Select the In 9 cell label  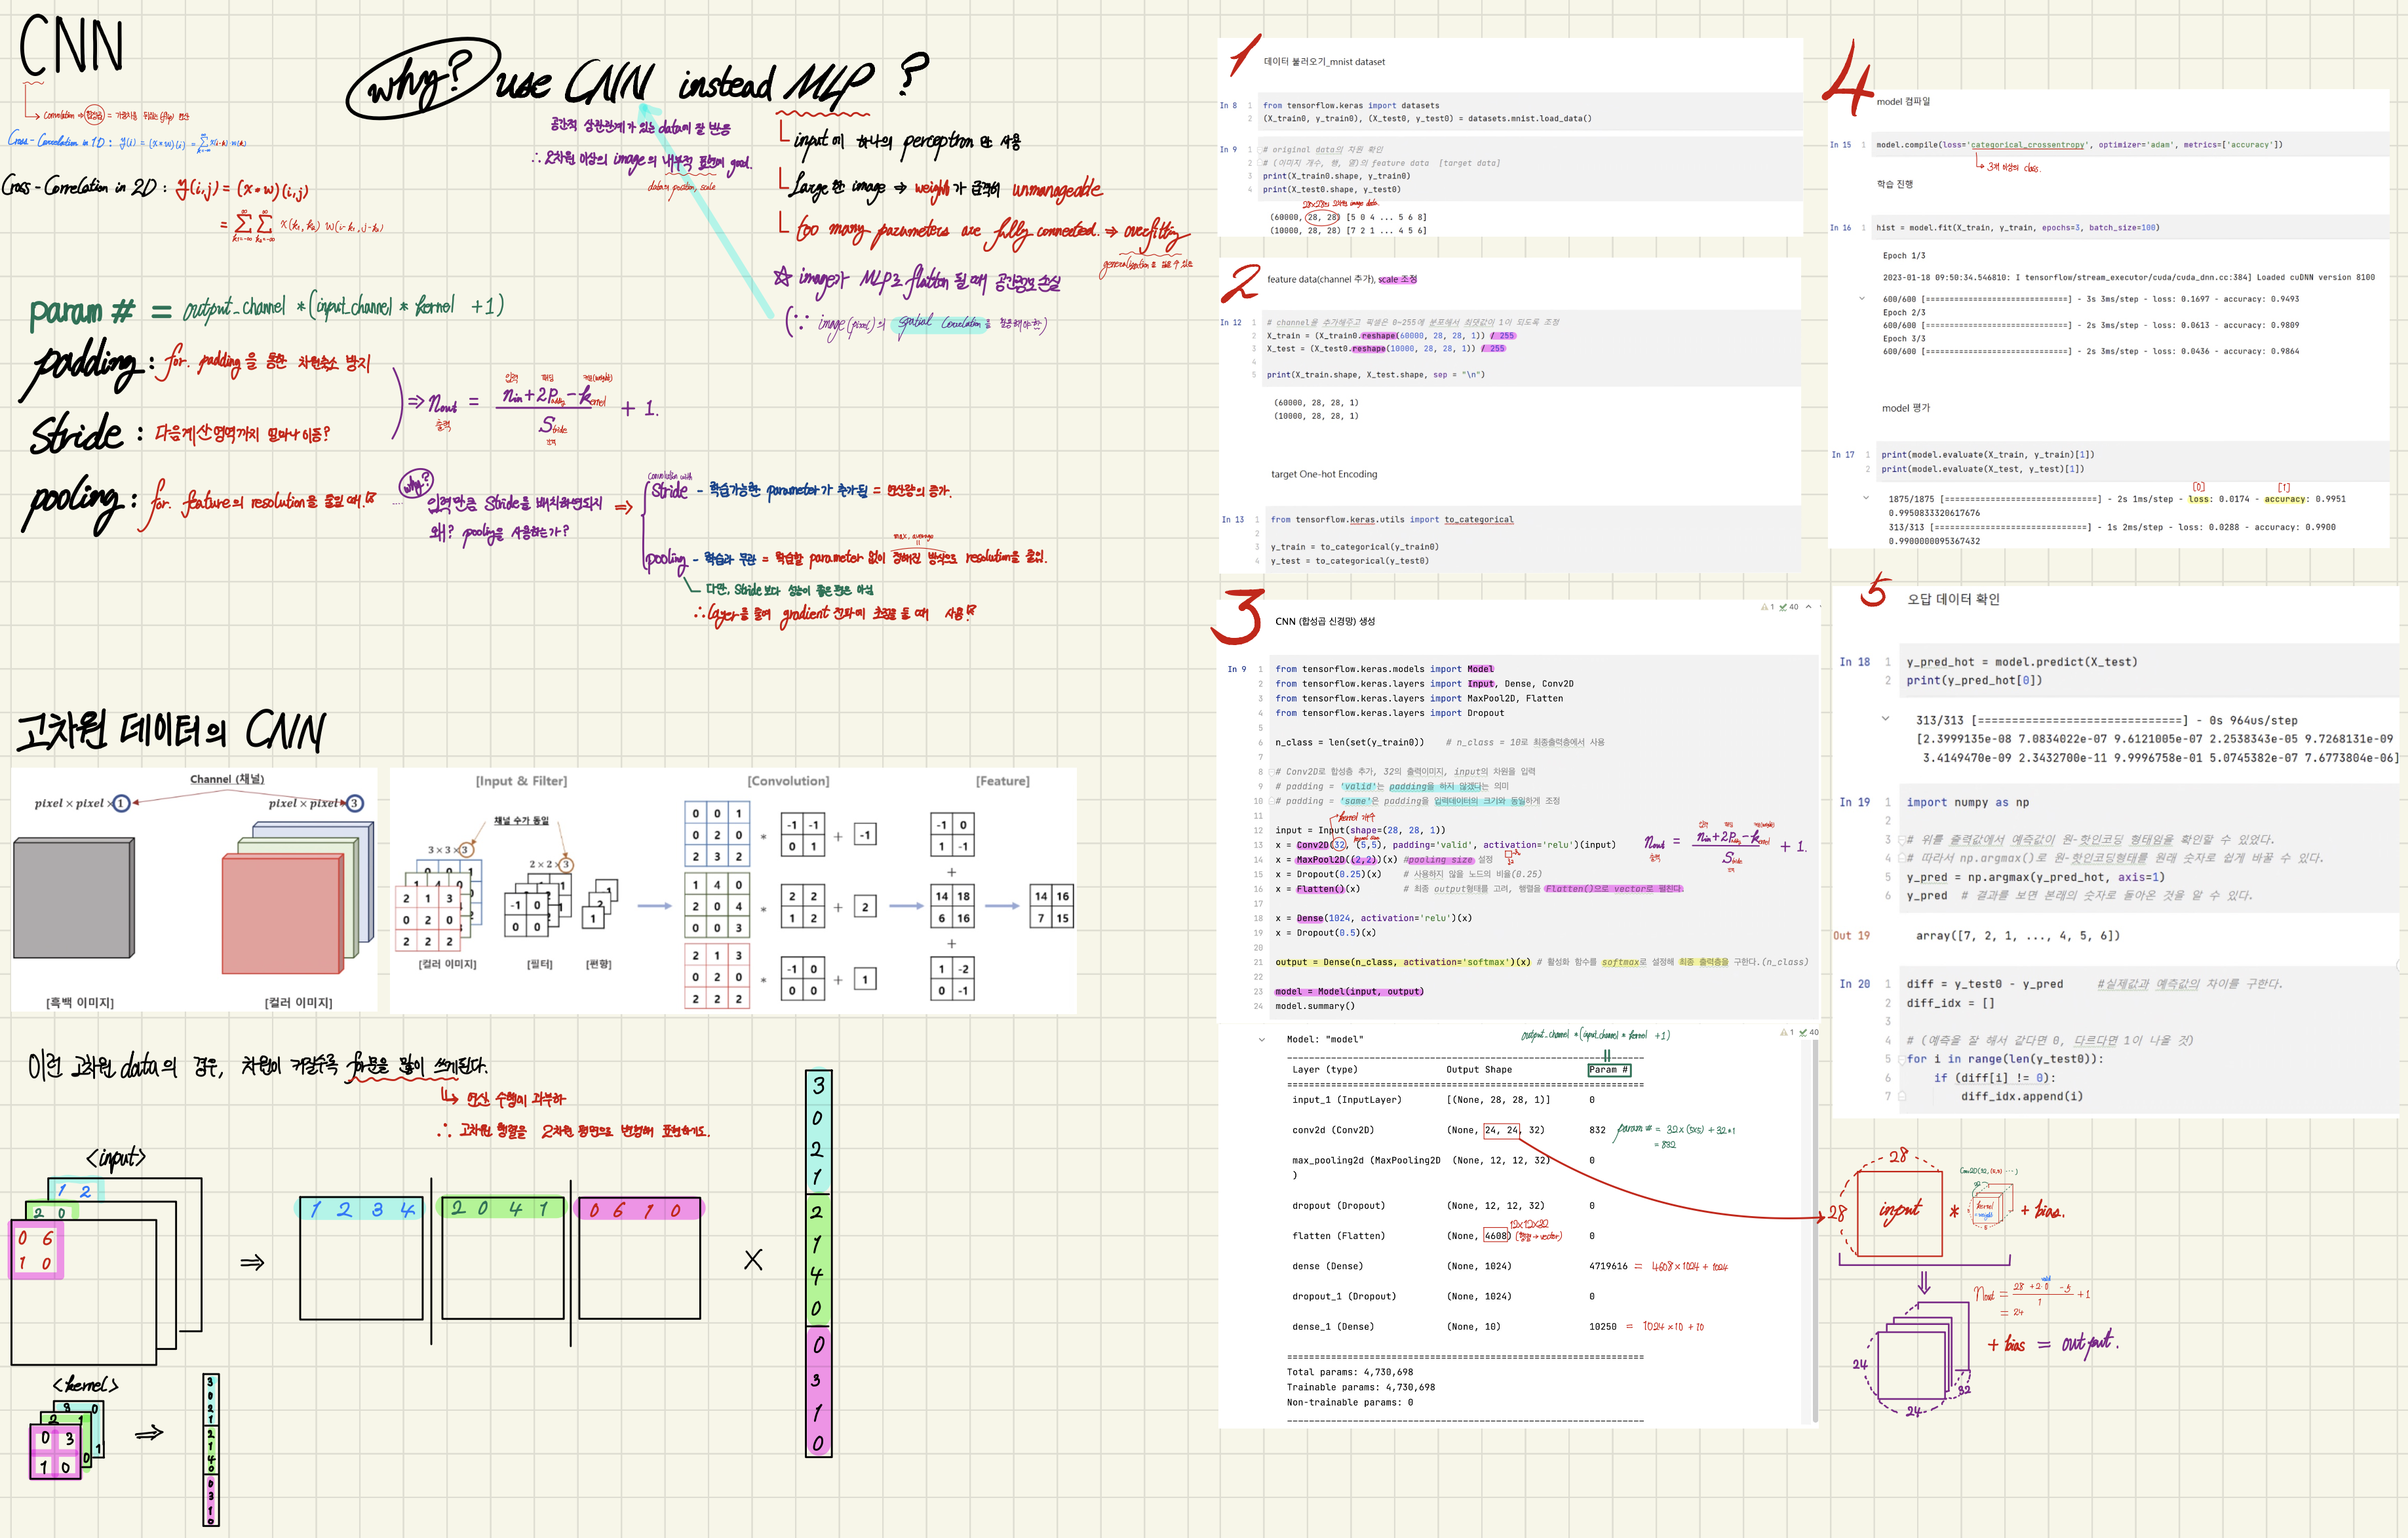pos(1237,669)
